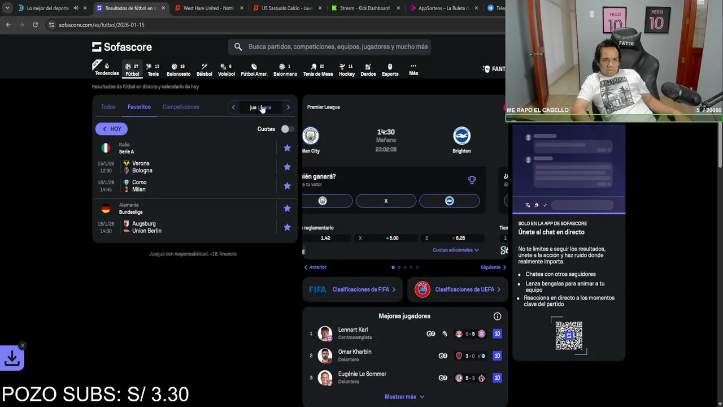Switch to the Todos tab
The height and width of the screenshot is (407, 723).
pyautogui.click(x=108, y=107)
